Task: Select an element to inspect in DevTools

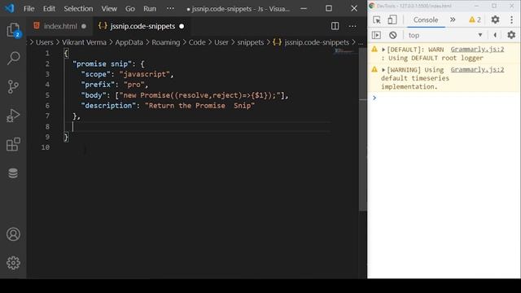Action: pos(376,20)
